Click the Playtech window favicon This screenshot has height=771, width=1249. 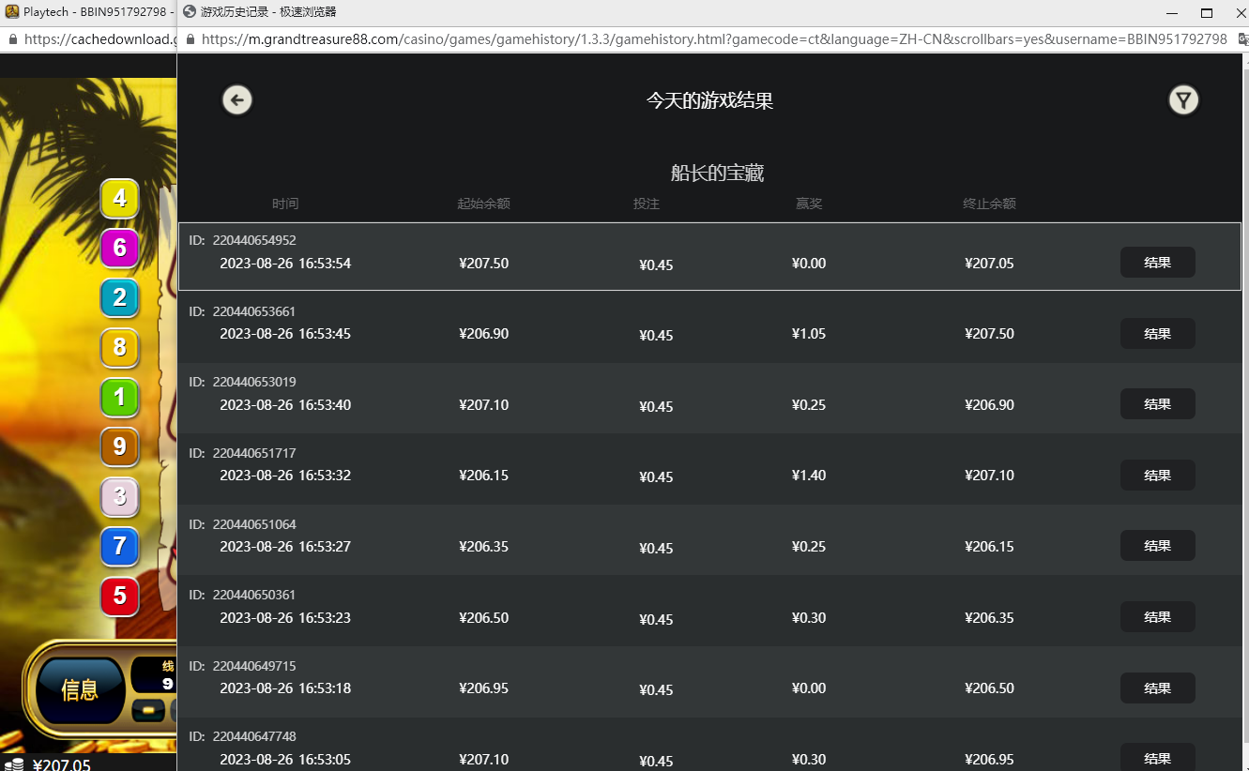[x=12, y=12]
